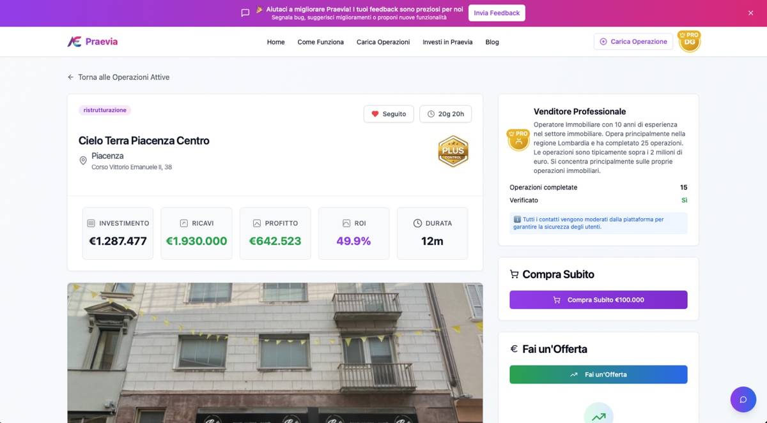Screen dimensions: 767x423
Task: Open Investi in Praevia menu item
Action: [x=447, y=42]
